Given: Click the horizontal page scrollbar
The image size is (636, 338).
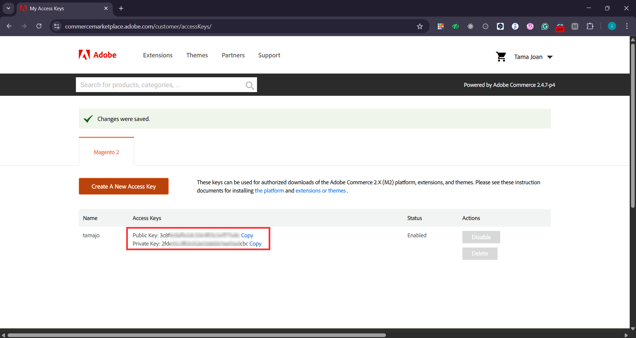Looking at the screenshot, I should (x=197, y=335).
